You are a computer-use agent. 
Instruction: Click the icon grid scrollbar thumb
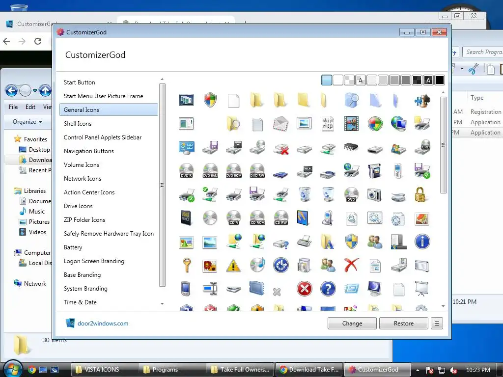point(443,145)
